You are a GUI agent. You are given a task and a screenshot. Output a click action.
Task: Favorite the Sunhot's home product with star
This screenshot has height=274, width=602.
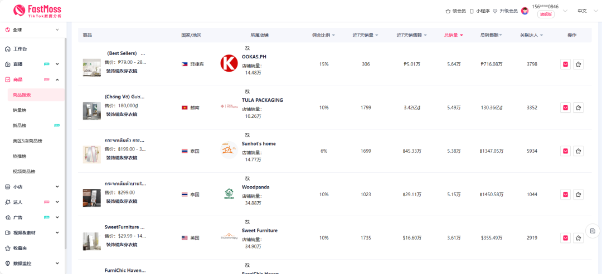pos(578,151)
